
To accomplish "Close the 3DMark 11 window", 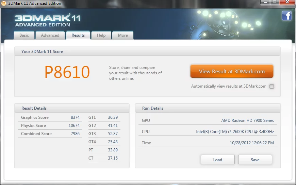I will (x=287, y=2).
